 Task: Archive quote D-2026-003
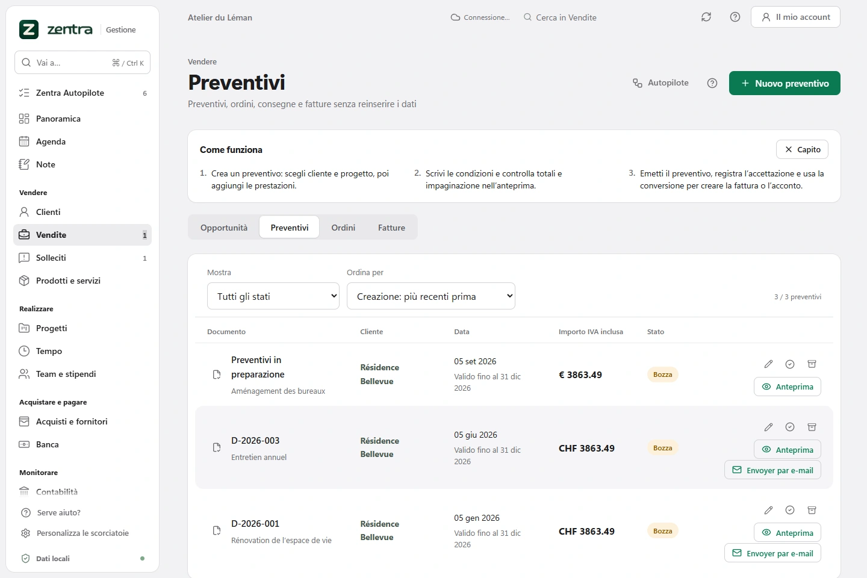point(812,427)
